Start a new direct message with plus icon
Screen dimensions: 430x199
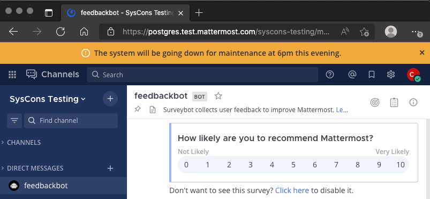click(110, 168)
